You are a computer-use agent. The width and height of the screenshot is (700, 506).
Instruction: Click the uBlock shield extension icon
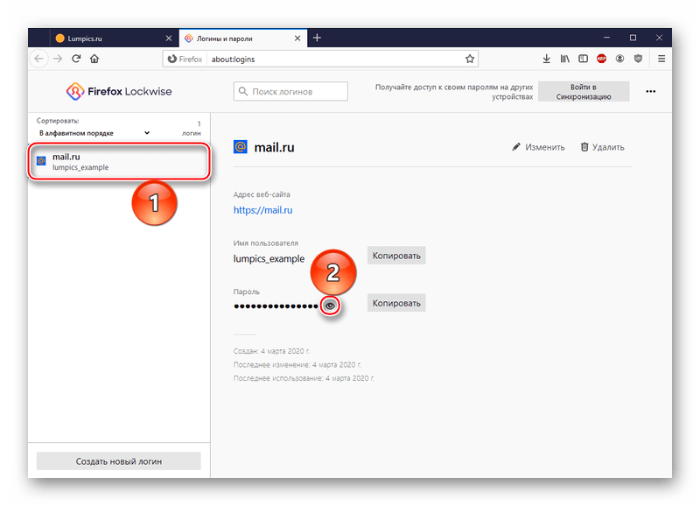pos(638,59)
